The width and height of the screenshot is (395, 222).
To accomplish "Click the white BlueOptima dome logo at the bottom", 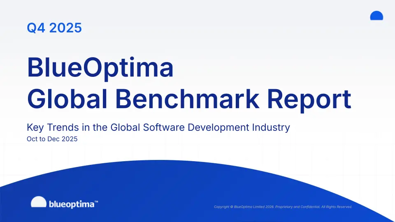I will click(x=39, y=201).
